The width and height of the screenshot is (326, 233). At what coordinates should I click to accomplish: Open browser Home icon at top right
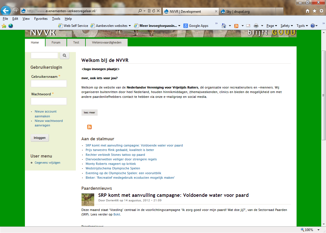click(308, 11)
